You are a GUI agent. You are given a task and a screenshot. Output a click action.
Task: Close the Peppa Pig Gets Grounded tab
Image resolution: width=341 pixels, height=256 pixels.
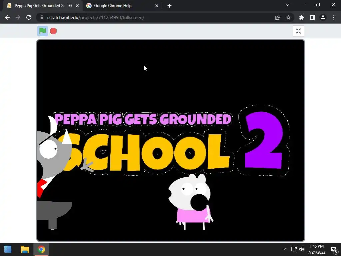click(x=77, y=6)
